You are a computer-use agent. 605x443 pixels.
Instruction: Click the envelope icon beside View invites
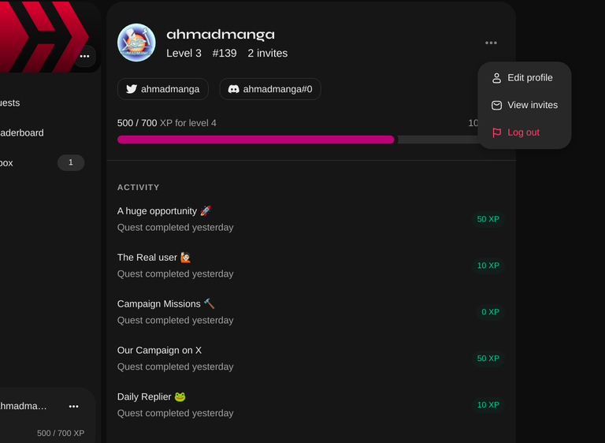(496, 105)
